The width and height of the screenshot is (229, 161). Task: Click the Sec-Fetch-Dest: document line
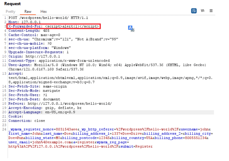click(x=34, y=99)
